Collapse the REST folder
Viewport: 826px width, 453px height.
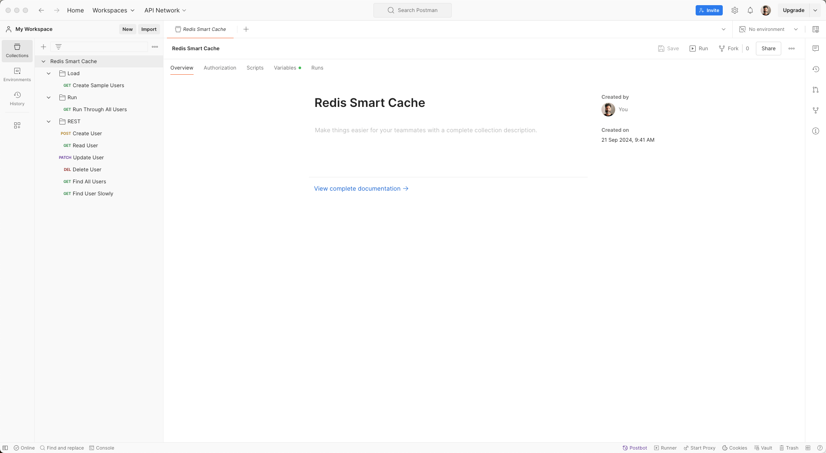click(x=49, y=122)
